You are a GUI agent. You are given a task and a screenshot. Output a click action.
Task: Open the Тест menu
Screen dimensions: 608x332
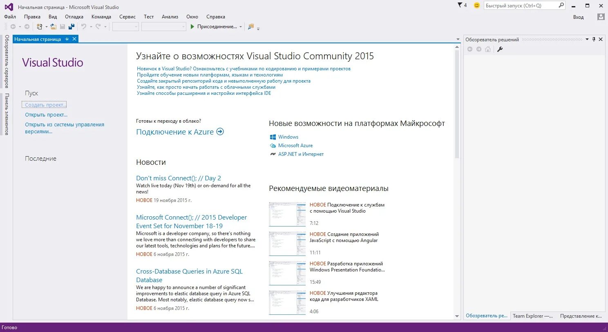pyautogui.click(x=149, y=17)
